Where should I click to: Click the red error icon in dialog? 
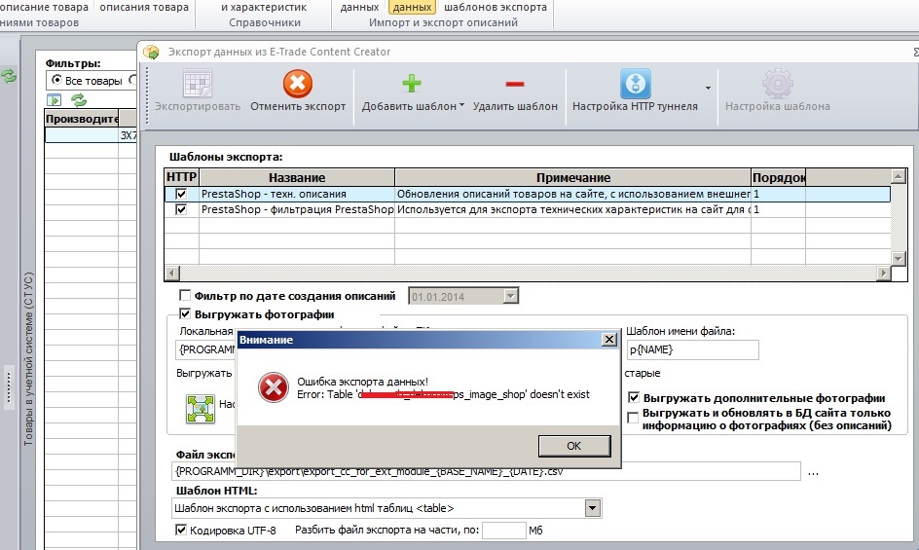point(274,387)
